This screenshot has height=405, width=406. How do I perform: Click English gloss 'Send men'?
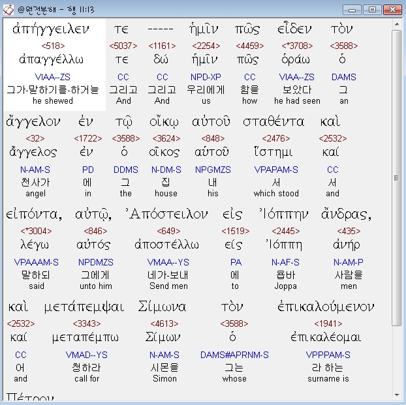pos(168,286)
